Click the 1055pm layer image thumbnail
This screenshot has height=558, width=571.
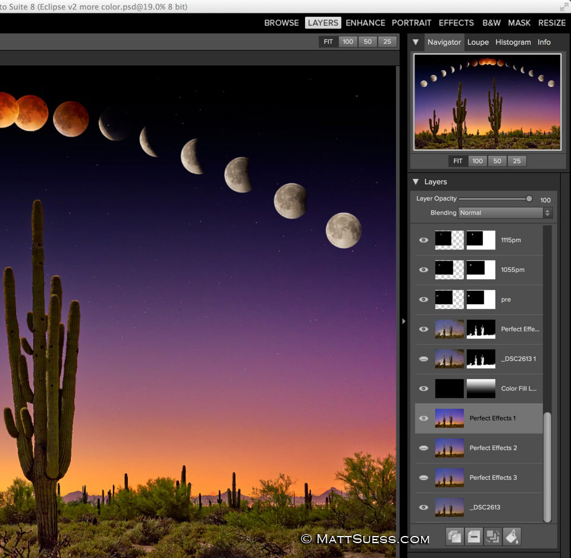click(450, 270)
